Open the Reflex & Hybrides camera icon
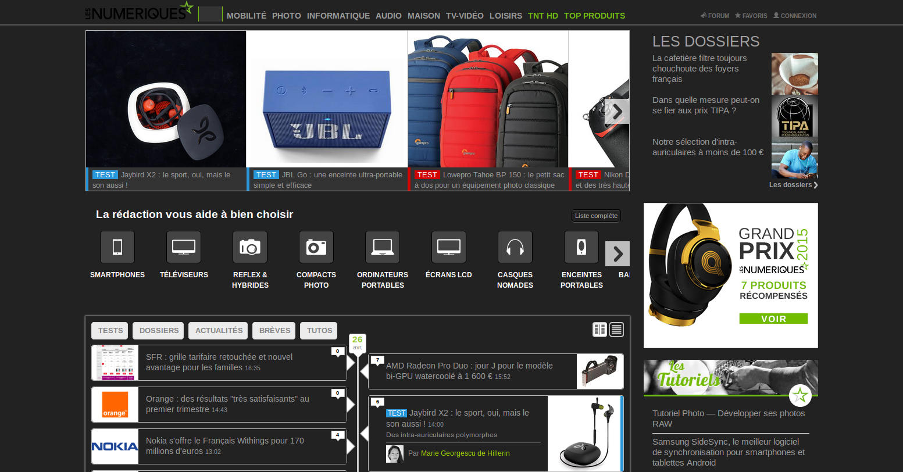Image resolution: width=903 pixels, height=472 pixels. (x=250, y=247)
